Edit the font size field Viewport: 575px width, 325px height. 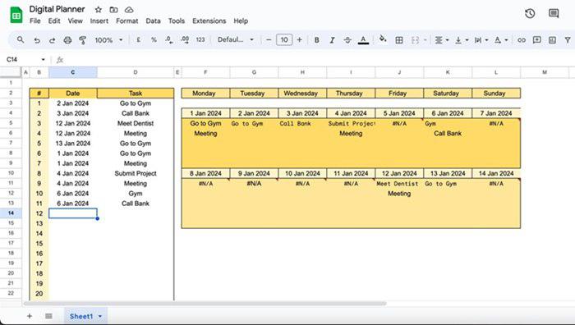(x=284, y=39)
